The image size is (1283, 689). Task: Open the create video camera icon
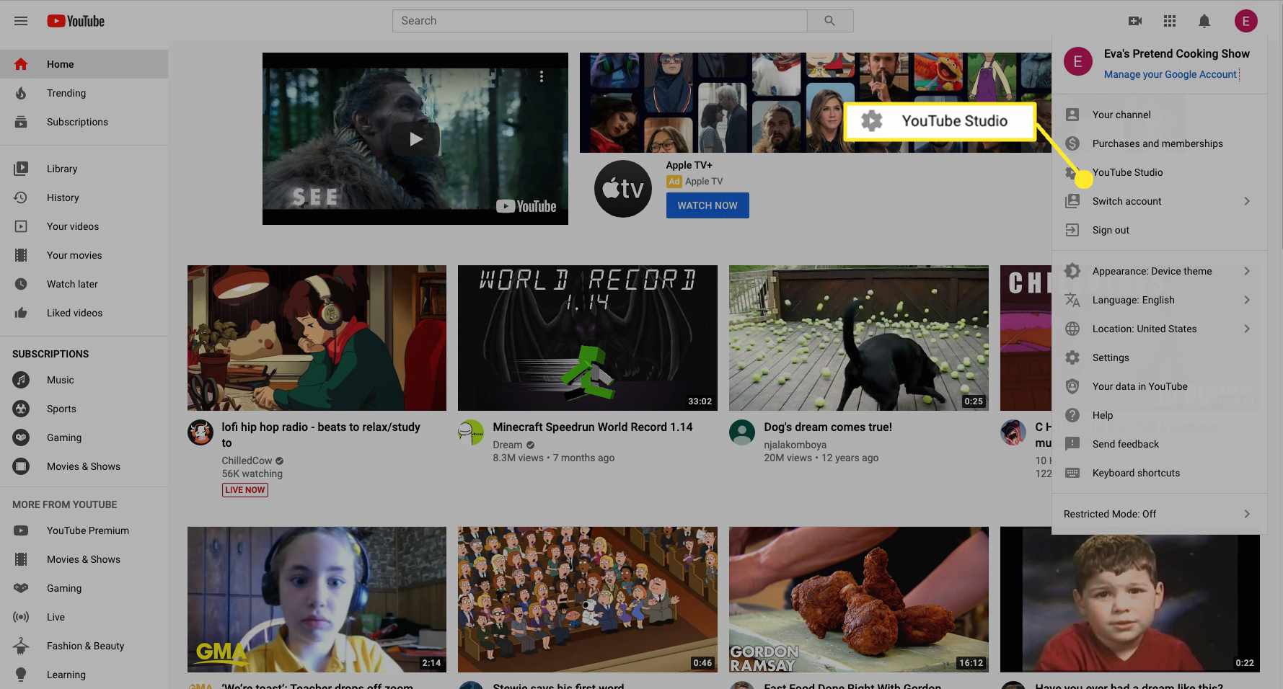(x=1135, y=21)
